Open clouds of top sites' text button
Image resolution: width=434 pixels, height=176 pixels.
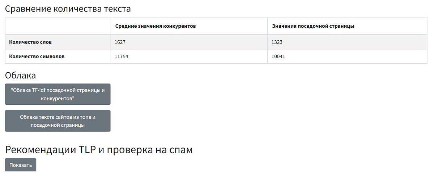click(x=58, y=121)
